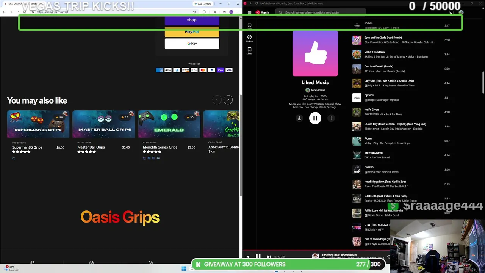Viewport: 485px width, 273px height.
Task: Open Liked Music more options menu
Action: [331, 118]
